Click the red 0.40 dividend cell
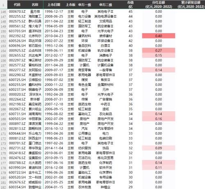The width and height of the screenshot is (205, 189). click(159, 36)
